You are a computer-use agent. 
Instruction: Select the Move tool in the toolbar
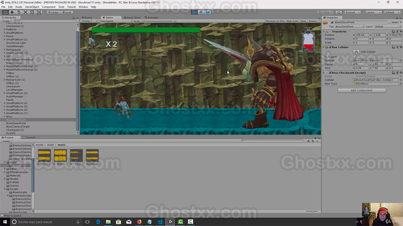pos(12,12)
